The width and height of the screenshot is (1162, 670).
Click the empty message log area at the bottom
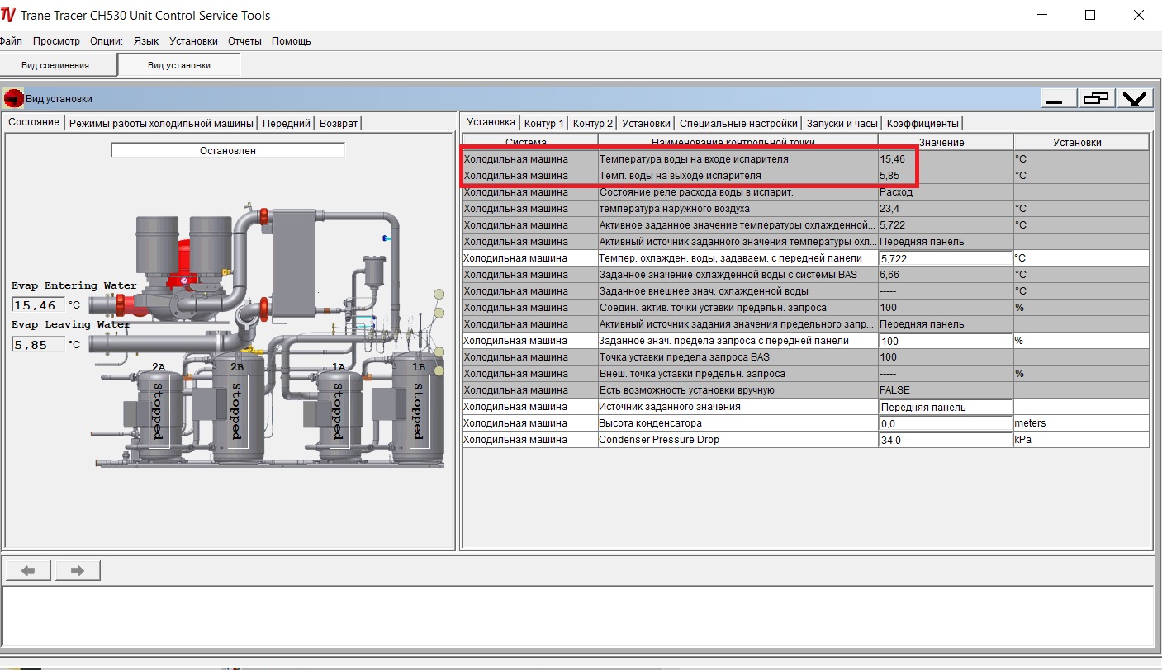click(578, 616)
